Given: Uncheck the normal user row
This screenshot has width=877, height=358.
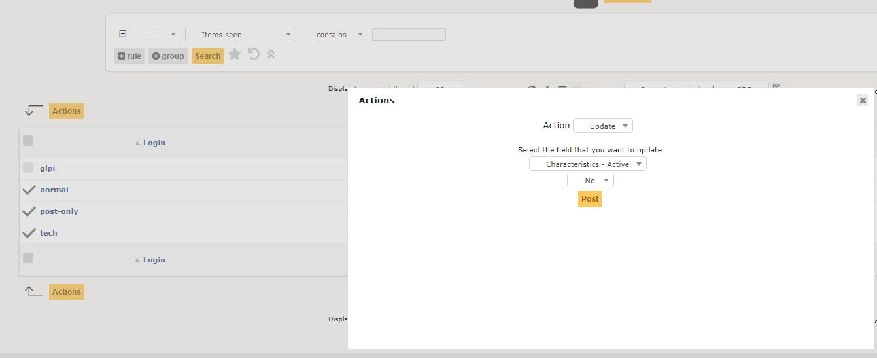Looking at the screenshot, I should click(29, 190).
